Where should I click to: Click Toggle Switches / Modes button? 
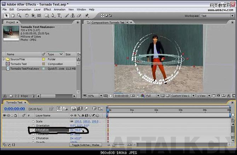(x=86, y=145)
